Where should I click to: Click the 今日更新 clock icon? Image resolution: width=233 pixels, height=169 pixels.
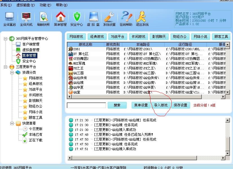(x=25, y=129)
